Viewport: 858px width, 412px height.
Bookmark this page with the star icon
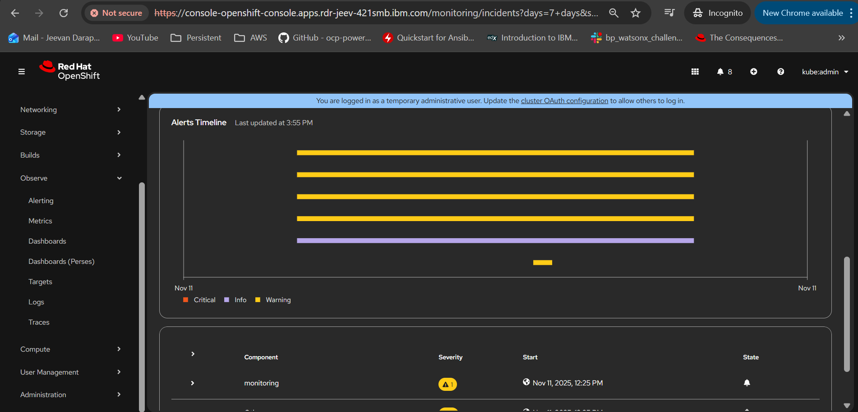click(635, 13)
